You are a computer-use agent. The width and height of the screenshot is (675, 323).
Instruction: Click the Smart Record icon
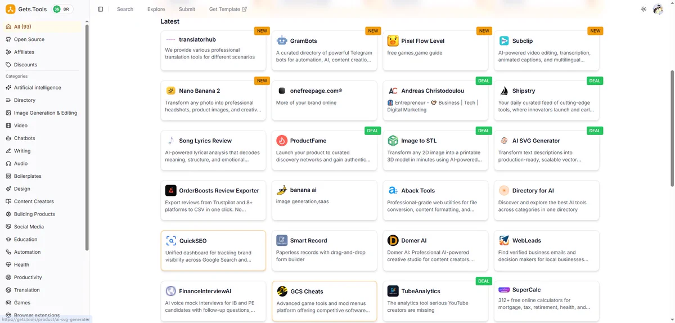(x=282, y=240)
